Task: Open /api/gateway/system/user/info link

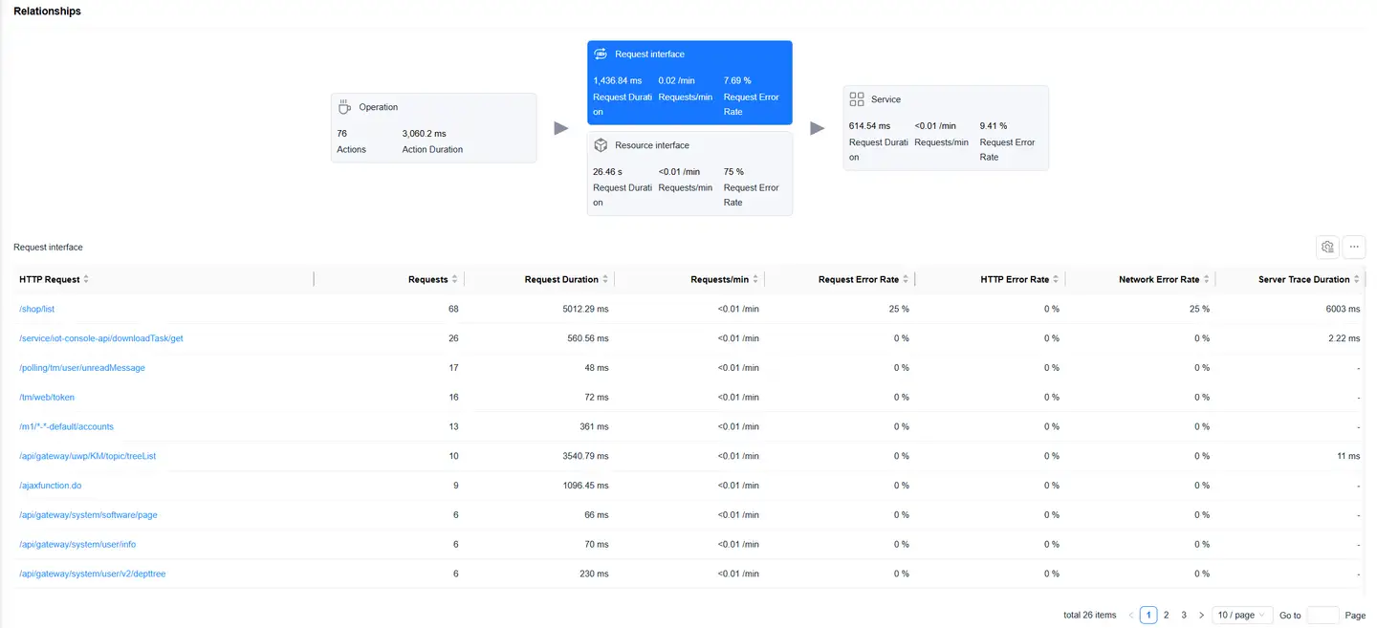Action: click(x=77, y=544)
